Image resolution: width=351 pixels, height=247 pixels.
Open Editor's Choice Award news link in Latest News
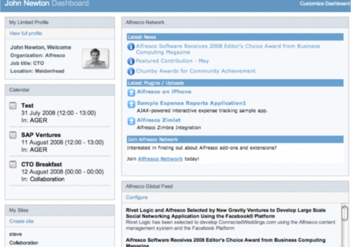(228, 49)
